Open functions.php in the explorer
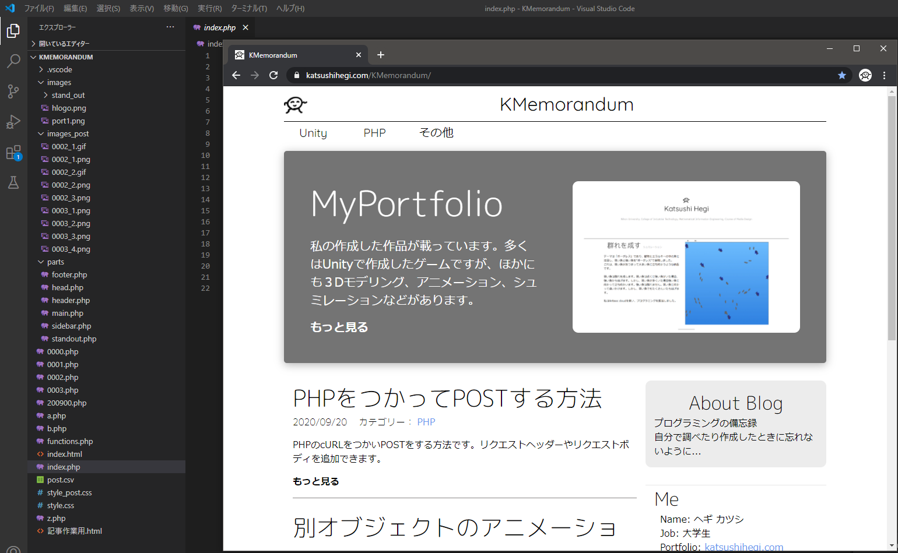 (70, 441)
